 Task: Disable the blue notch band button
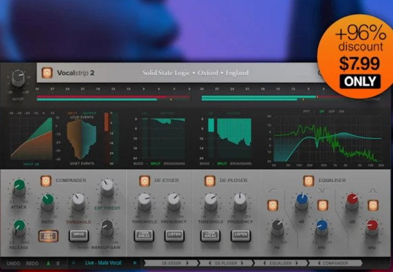click(322, 205)
